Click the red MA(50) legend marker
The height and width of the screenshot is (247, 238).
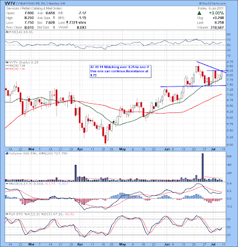coord(7,69)
